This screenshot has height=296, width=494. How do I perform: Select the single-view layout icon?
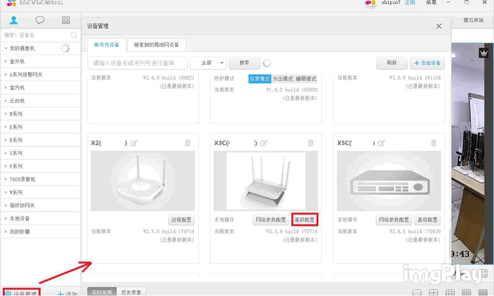click(x=417, y=292)
